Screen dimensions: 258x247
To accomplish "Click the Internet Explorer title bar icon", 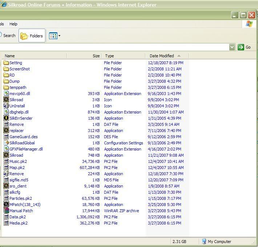I will [4, 5].
